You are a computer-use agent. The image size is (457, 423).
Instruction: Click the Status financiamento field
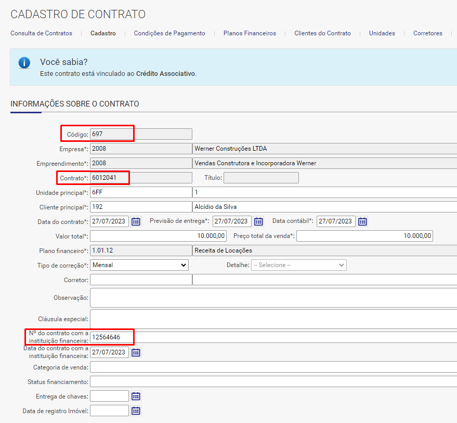pos(273,381)
